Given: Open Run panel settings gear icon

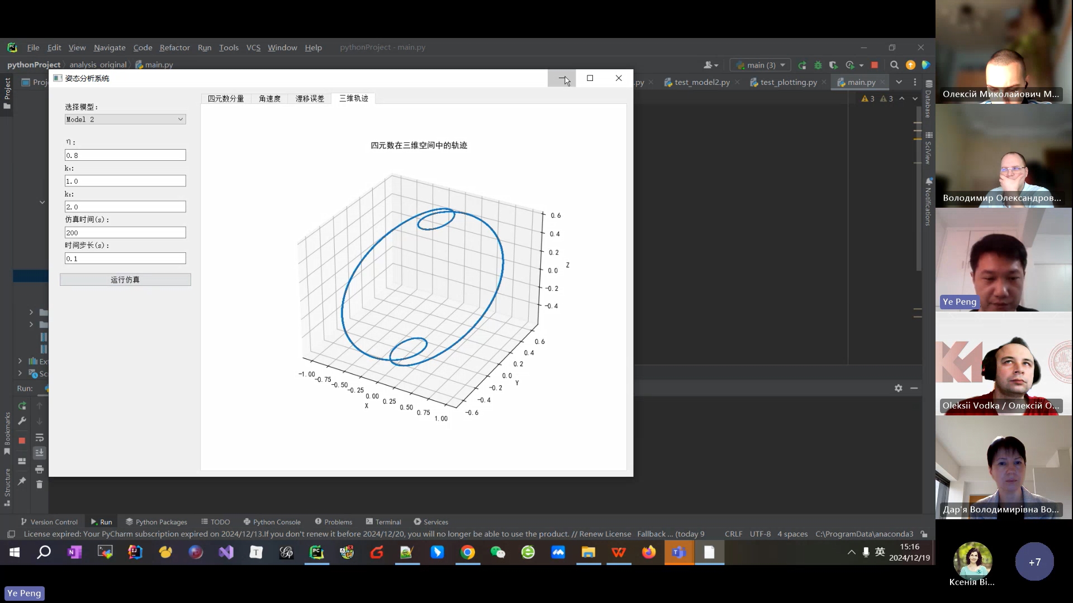Looking at the screenshot, I should 898,388.
